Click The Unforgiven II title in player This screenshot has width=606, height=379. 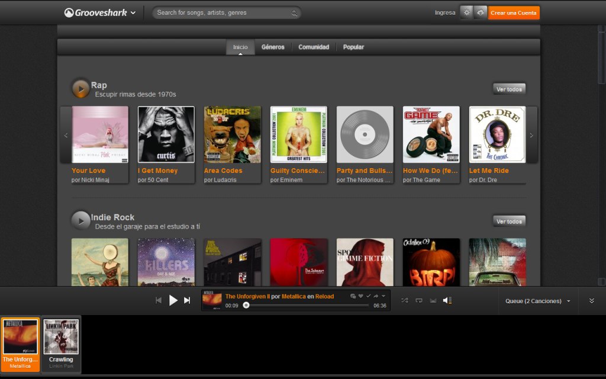click(247, 297)
